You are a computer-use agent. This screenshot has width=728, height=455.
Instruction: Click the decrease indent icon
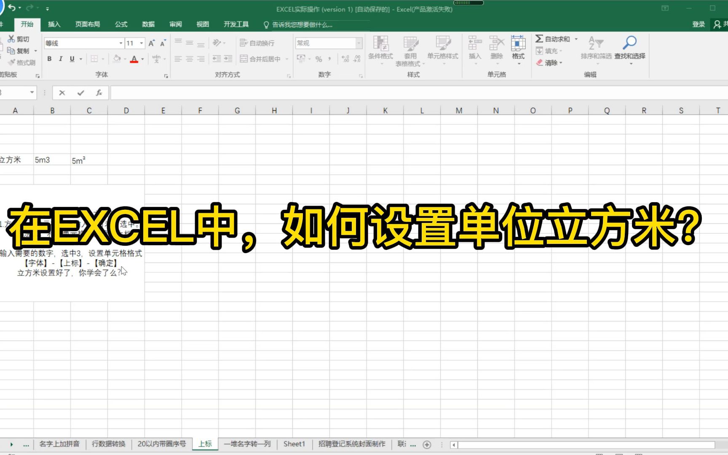(217, 59)
